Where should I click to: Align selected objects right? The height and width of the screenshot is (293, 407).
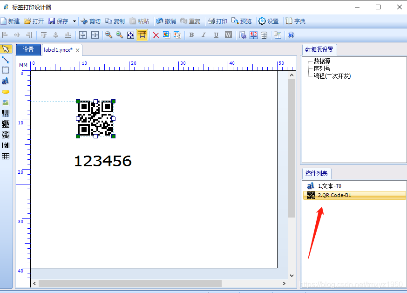click(x=29, y=35)
